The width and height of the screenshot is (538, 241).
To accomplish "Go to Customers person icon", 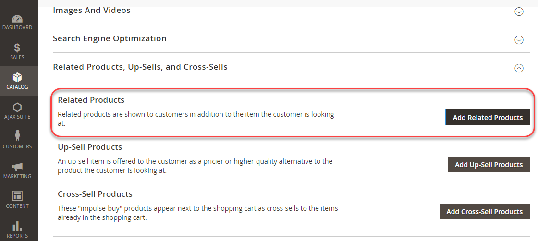I will coord(17,135).
